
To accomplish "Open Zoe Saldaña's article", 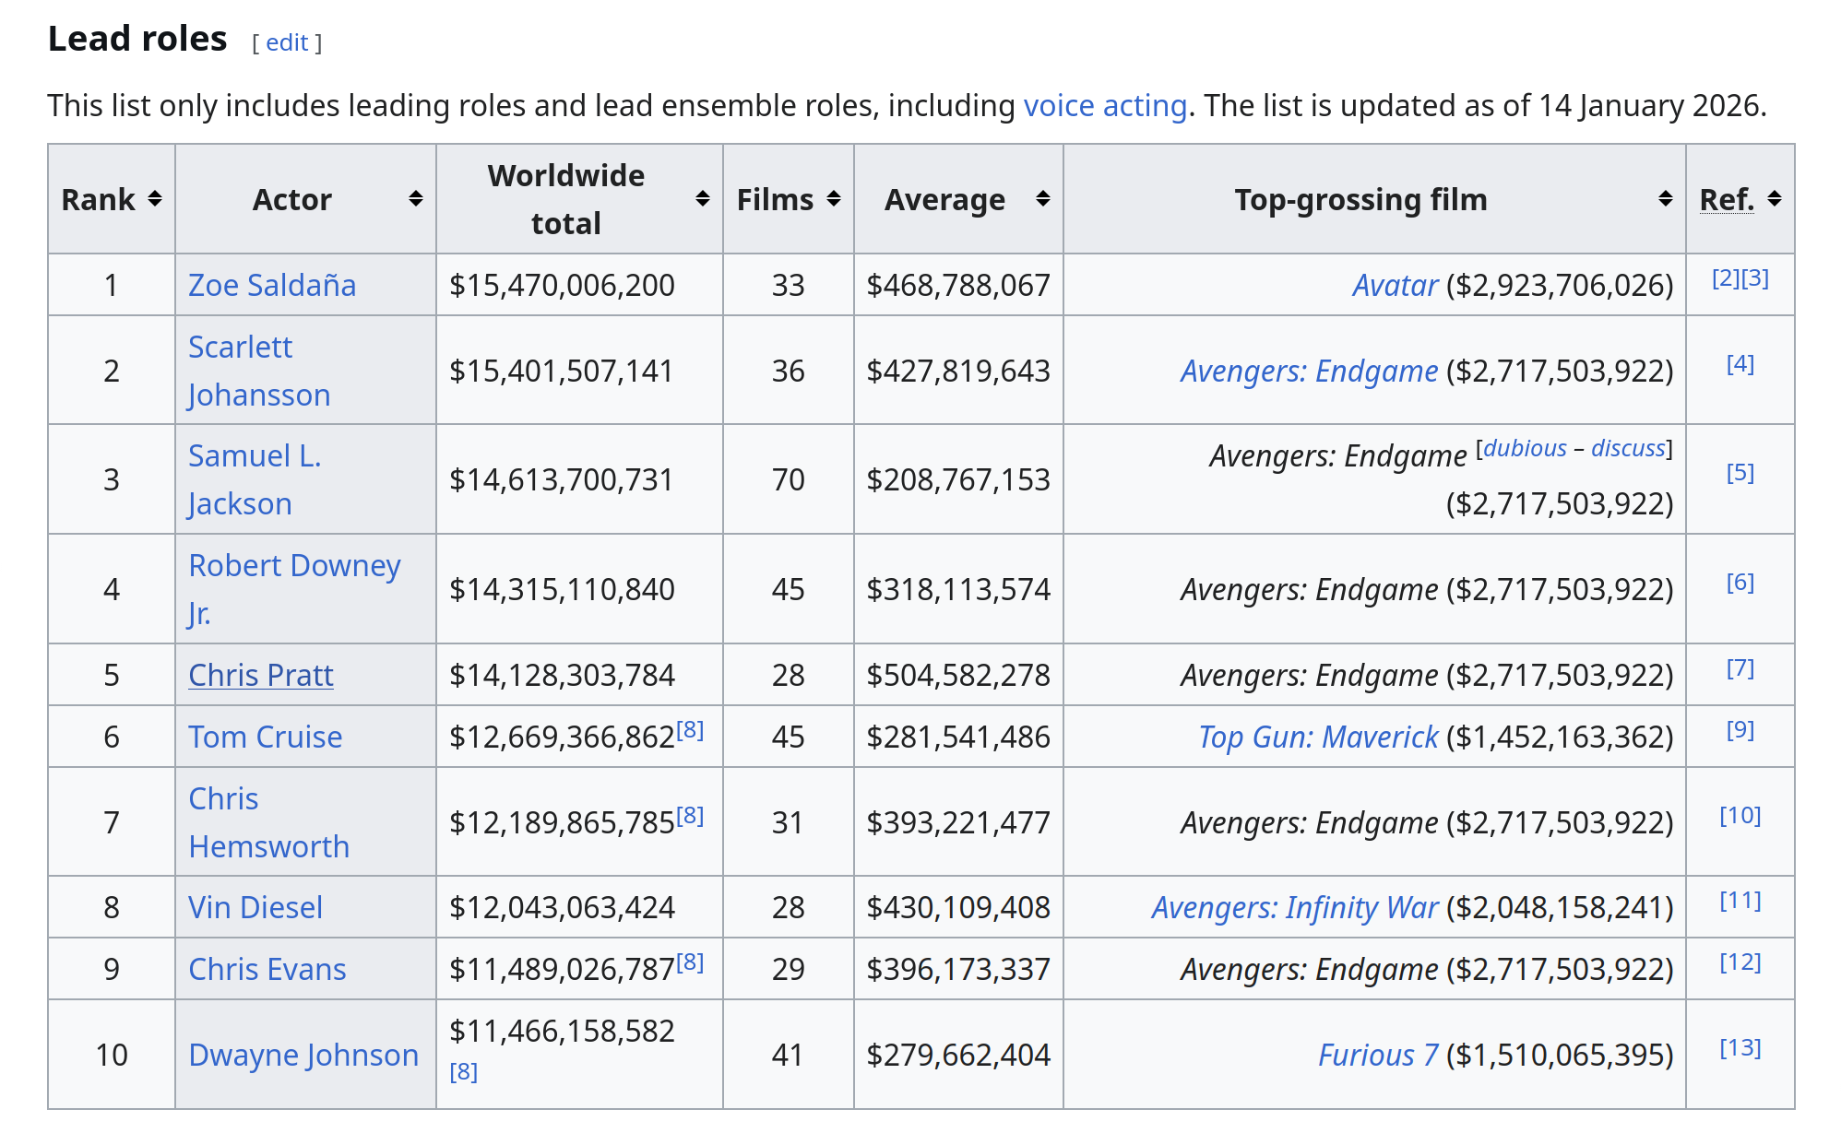I will [272, 286].
